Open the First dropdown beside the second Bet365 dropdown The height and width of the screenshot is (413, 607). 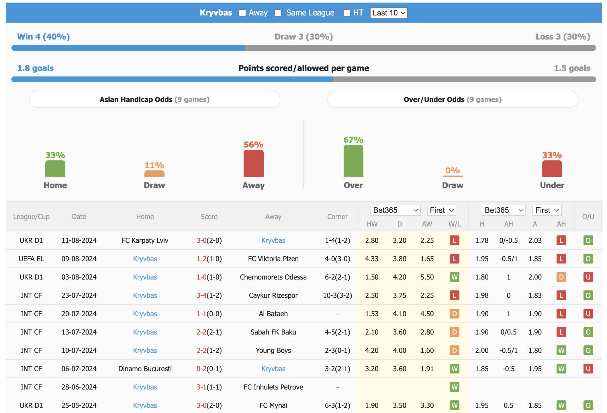pyautogui.click(x=547, y=210)
